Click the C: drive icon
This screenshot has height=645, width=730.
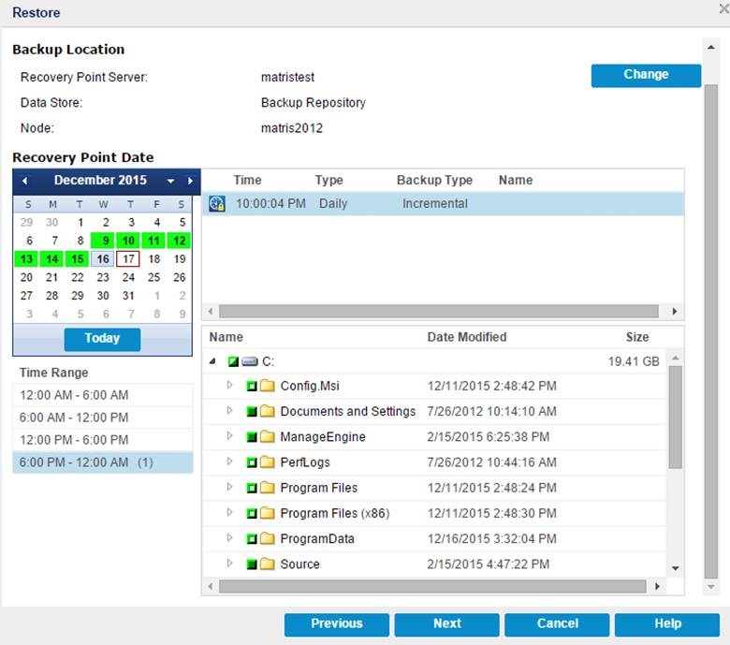[x=250, y=361]
